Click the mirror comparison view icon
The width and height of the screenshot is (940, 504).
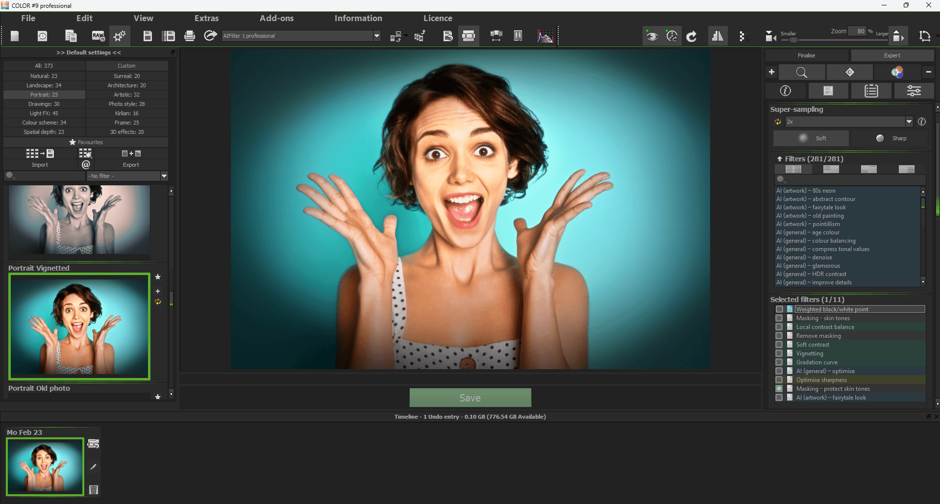(x=717, y=36)
